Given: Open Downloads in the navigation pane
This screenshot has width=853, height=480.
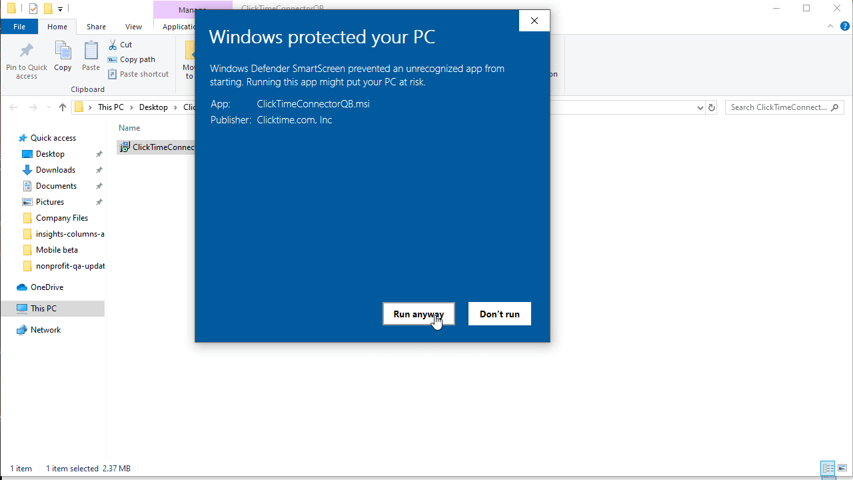Looking at the screenshot, I should [55, 170].
